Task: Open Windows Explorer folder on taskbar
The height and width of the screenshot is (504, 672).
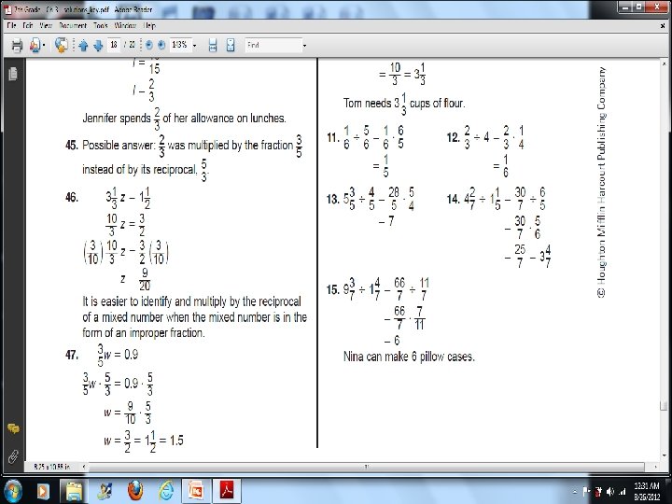Action: coord(74,491)
